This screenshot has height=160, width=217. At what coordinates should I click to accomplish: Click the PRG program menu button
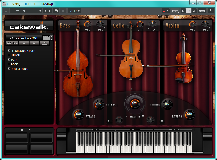coord(10,38)
